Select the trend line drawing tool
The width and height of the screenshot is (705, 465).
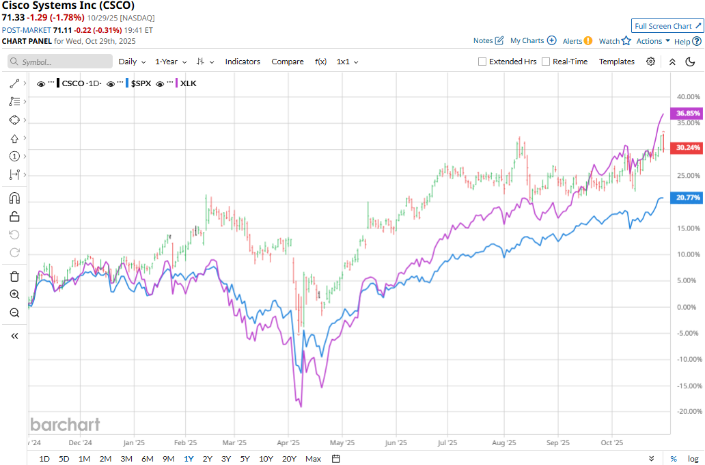(x=14, y=83)
